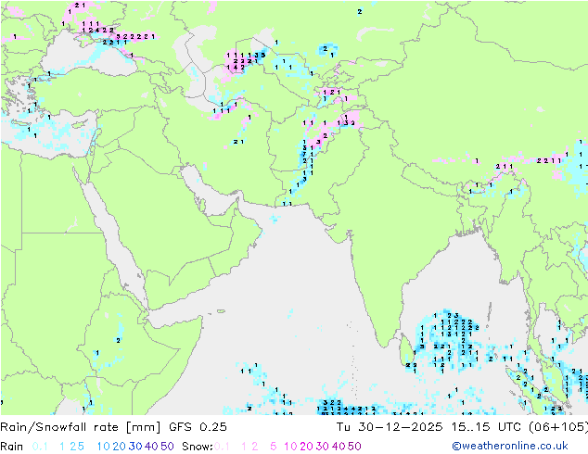Select the Snow 20 legend value
This screenshot has width=588, height=454.
tap(306, 447)
